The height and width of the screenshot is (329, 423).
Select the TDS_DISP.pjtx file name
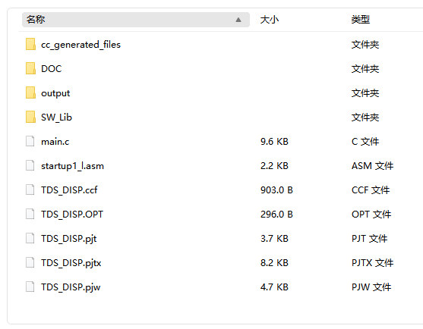point(71,263)
